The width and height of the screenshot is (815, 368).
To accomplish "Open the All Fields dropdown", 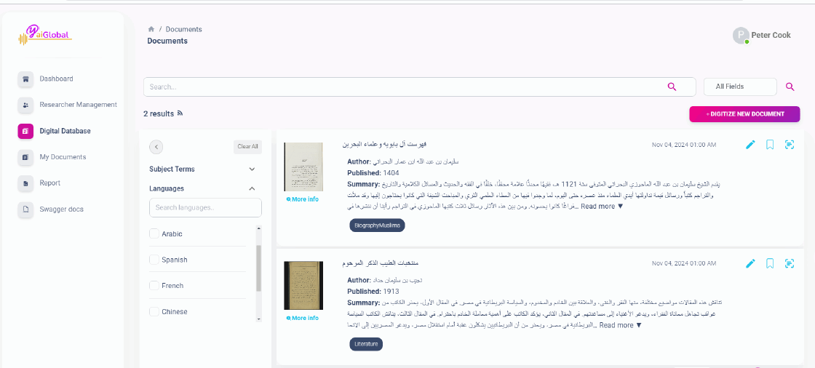I will (x=740, y=87).
